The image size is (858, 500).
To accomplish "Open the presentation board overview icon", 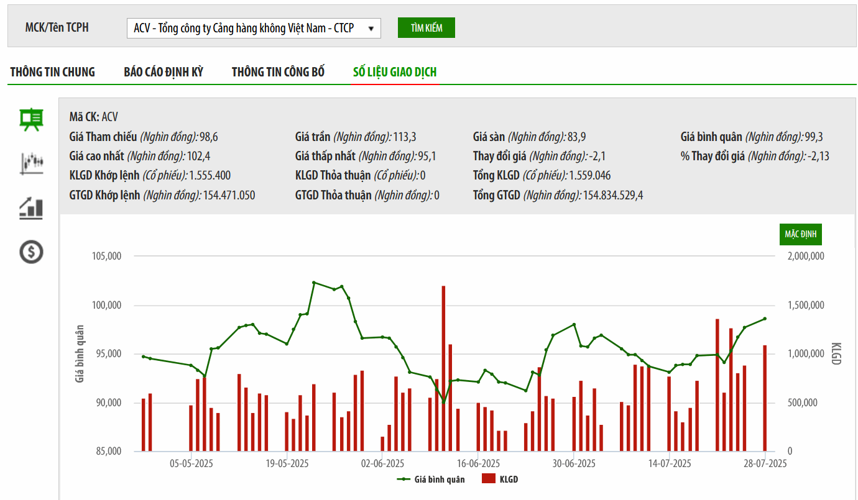I will [x=31, y=119].
